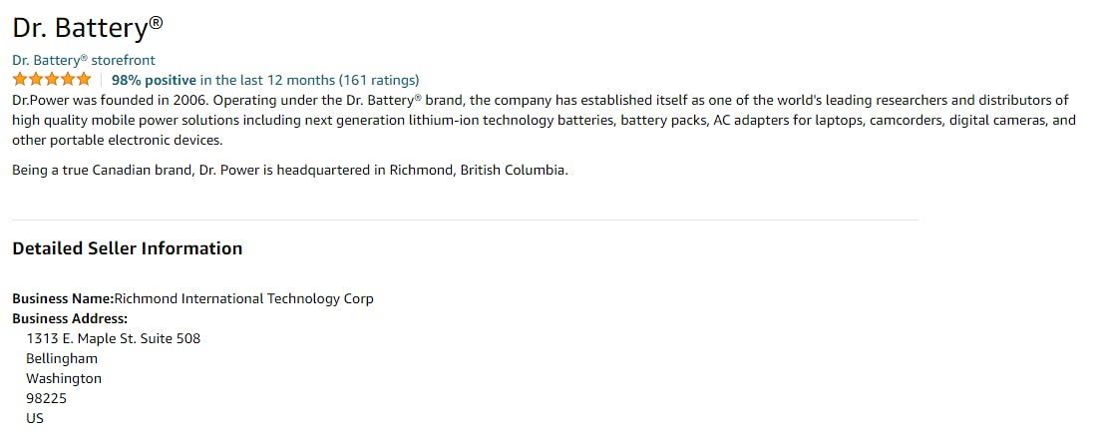Click the Washington state line
Screen dimensions: 1102x443
pyautogui.click(x=64, y=378)
